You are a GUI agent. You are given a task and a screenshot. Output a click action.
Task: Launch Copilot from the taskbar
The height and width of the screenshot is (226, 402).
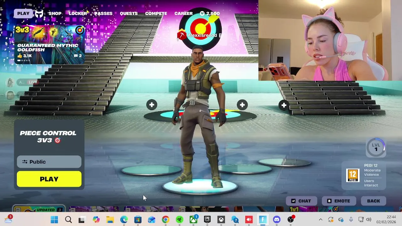[x=96, y=219]
